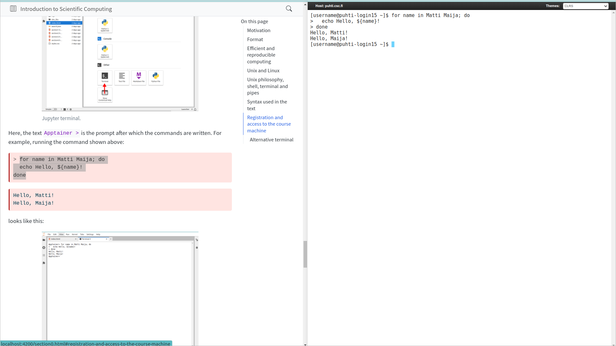The width and height of the screenshot is (616, 346).
Task: Click the 'echo Hello, ${name}!' terminal line
Action: click(x=351, y=21)
